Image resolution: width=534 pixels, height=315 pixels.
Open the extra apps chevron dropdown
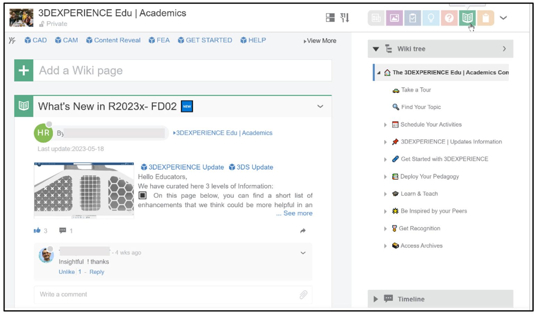(x=503, y=18)
